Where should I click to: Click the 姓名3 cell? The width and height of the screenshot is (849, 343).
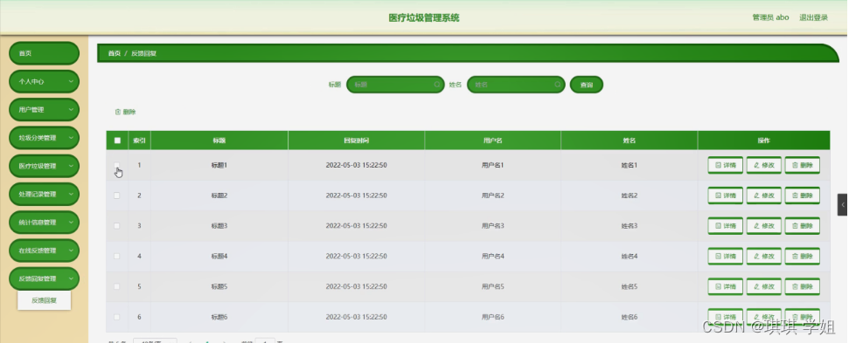click(x=630, y=226)
